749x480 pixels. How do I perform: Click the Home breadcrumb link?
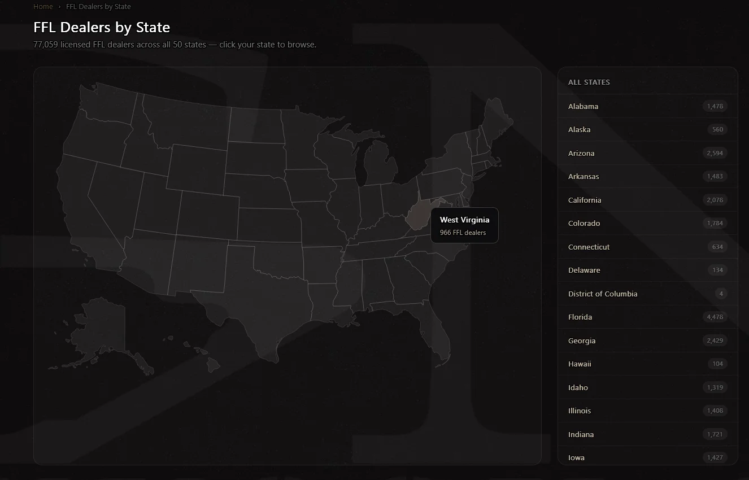(x=43, y=6)
